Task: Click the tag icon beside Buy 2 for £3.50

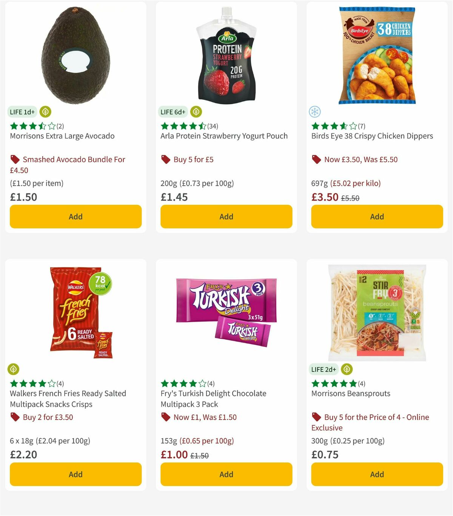Action: [x=15, y=417]
